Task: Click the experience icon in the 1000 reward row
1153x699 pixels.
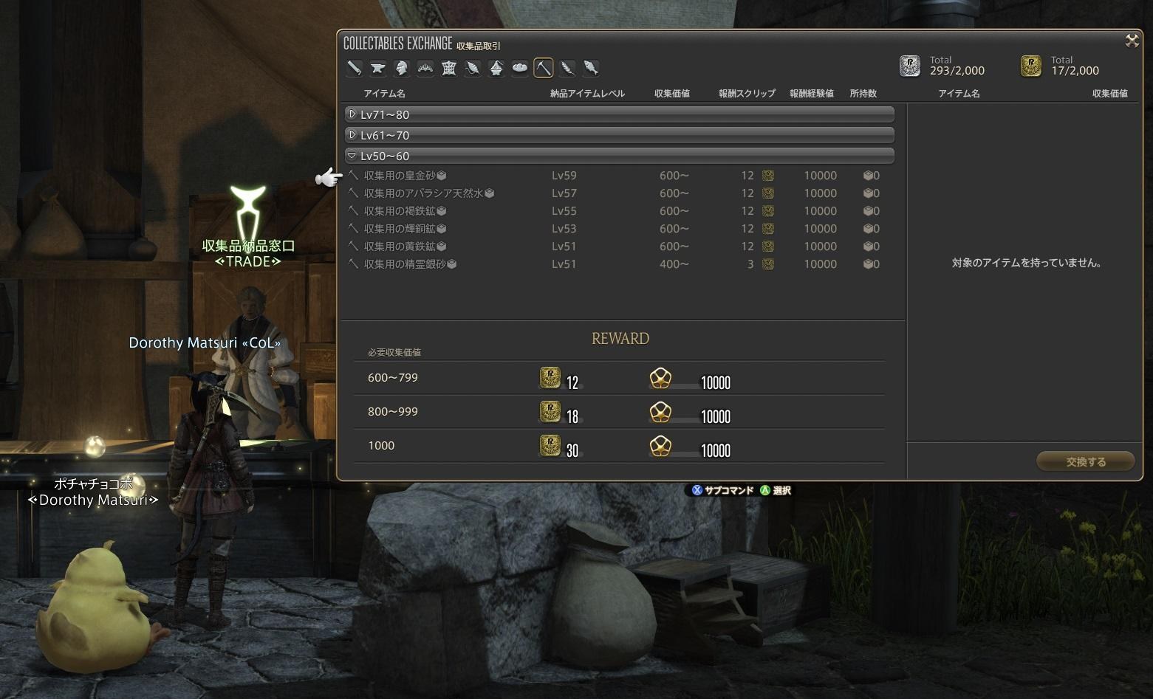Action: [660, 446]
